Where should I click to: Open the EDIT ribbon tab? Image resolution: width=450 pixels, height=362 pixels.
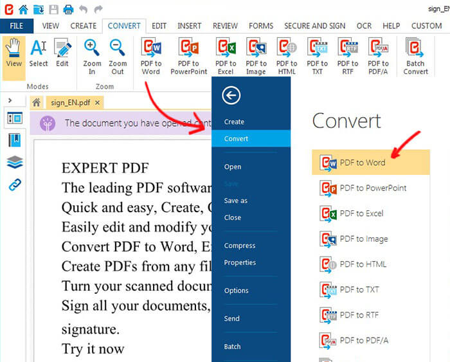pyautogui.click(x=159, y=26)
